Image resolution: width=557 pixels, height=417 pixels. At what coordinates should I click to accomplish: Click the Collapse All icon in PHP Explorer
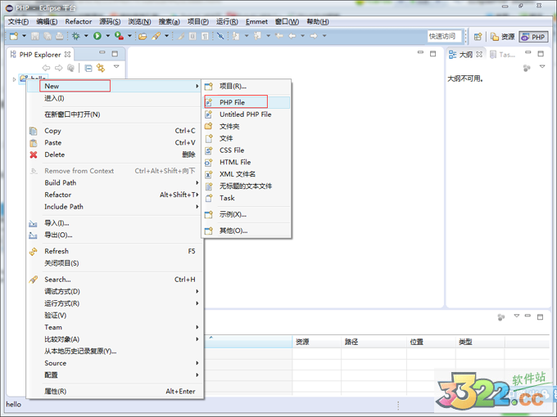[88, 68]
